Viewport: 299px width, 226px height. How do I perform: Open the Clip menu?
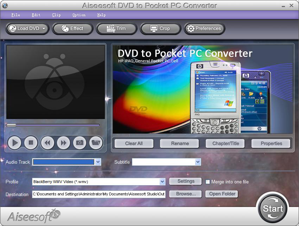pos(56,15)
